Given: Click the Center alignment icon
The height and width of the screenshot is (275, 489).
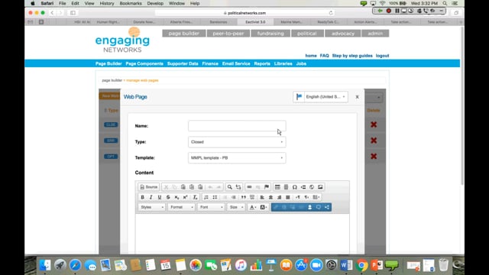Looking at the screenshot, I should coord(270,197).
